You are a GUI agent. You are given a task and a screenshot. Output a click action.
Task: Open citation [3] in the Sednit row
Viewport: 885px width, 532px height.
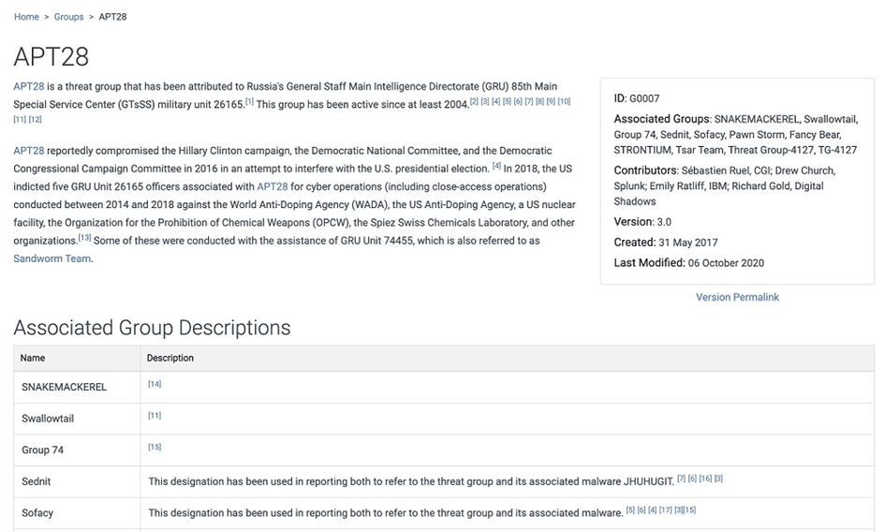[718, 479]
